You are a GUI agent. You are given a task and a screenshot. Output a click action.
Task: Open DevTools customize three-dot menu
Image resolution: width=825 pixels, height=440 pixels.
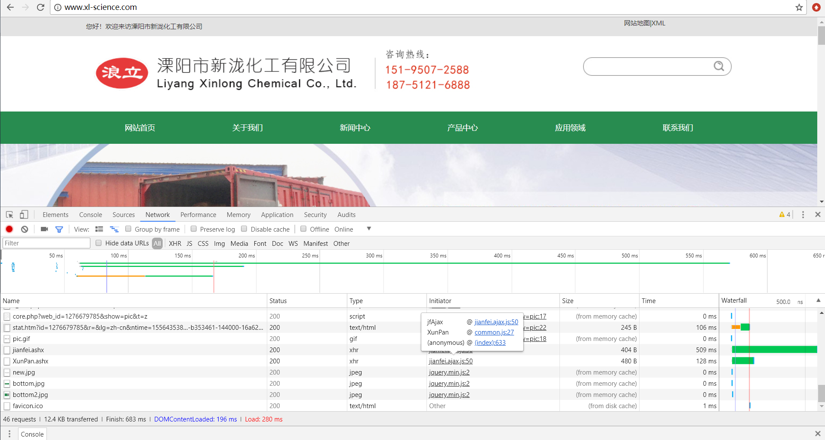point(803,214)
